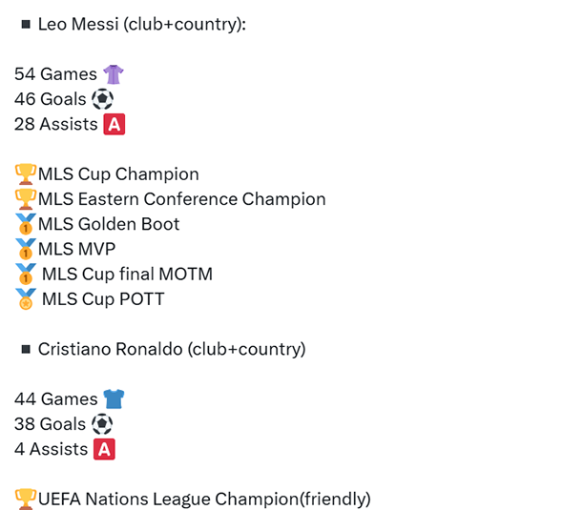Click the trophy before UEFA Nations League Champion
The width and height of the screenshot is (584, 510).
(26, 499)
